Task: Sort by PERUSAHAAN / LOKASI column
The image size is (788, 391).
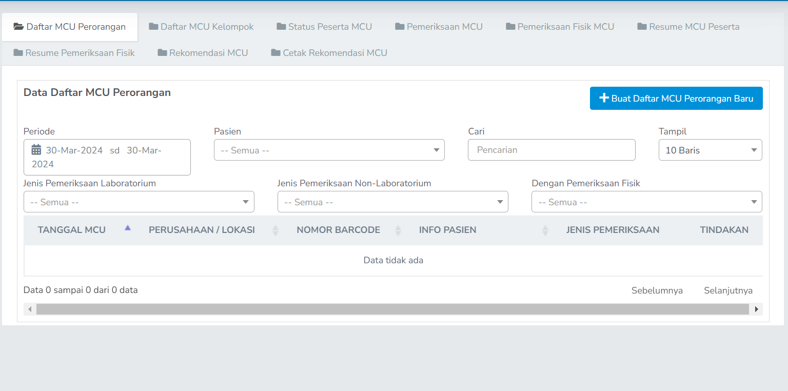Action: [x=209, y=230]
